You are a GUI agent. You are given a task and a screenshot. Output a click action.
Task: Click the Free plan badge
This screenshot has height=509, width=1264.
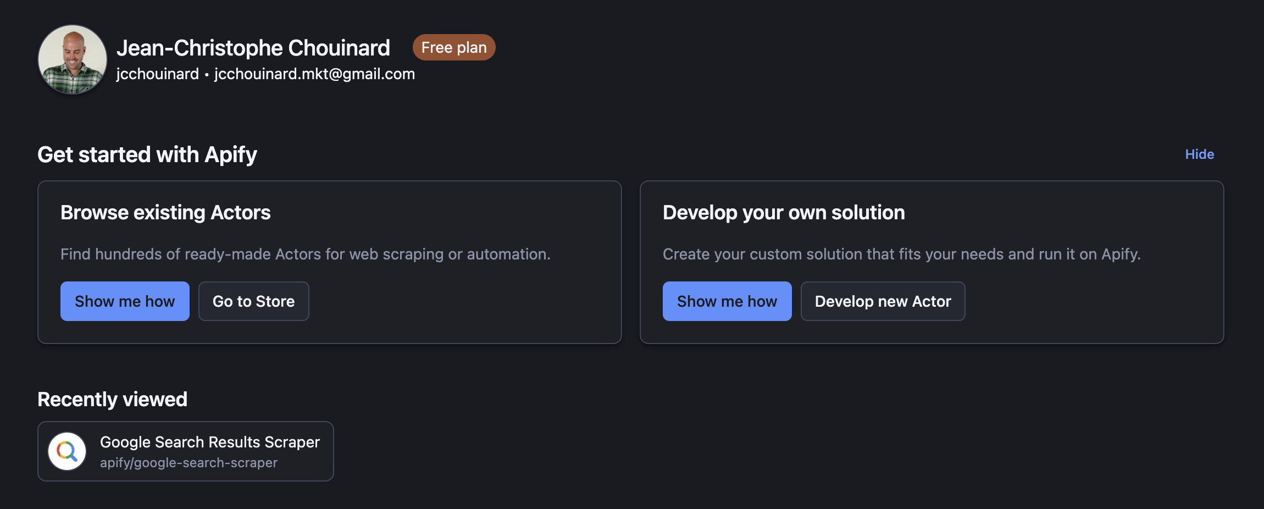pyautogui.click(x=454, y=47)
